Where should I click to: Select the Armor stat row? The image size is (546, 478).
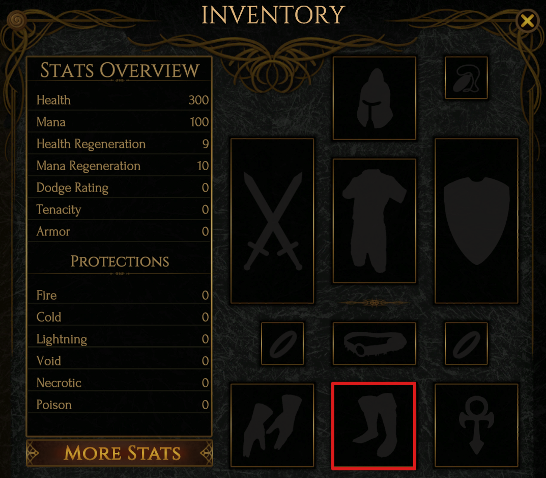coord(120,231)
